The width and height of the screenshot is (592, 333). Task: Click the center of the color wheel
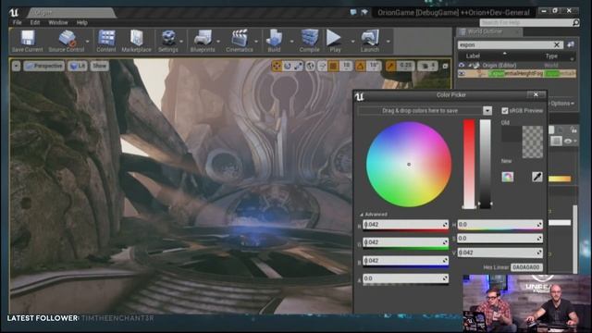409,165
